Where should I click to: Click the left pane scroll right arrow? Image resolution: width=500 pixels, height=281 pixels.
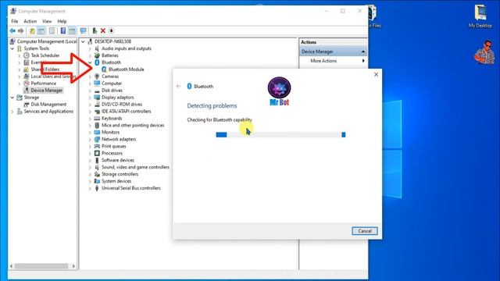73,266
